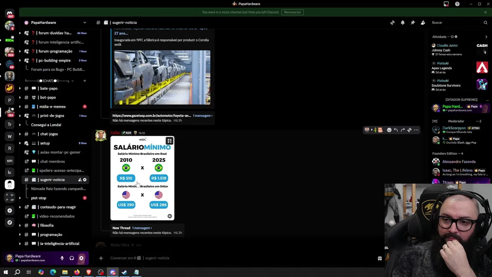Create thread from message hover toolbar
The width and height of the screenshot is (492, 277).
tap(409, 130)
